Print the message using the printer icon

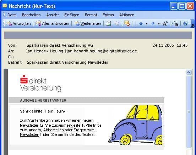[109, 23]
